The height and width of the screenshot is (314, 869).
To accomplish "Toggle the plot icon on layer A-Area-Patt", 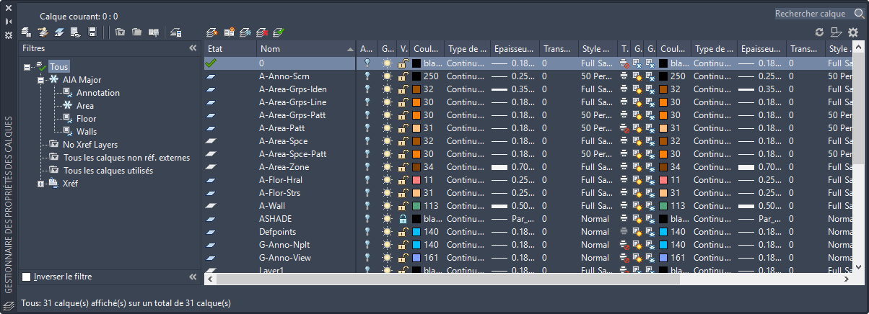I will click(x=624, y=128).
